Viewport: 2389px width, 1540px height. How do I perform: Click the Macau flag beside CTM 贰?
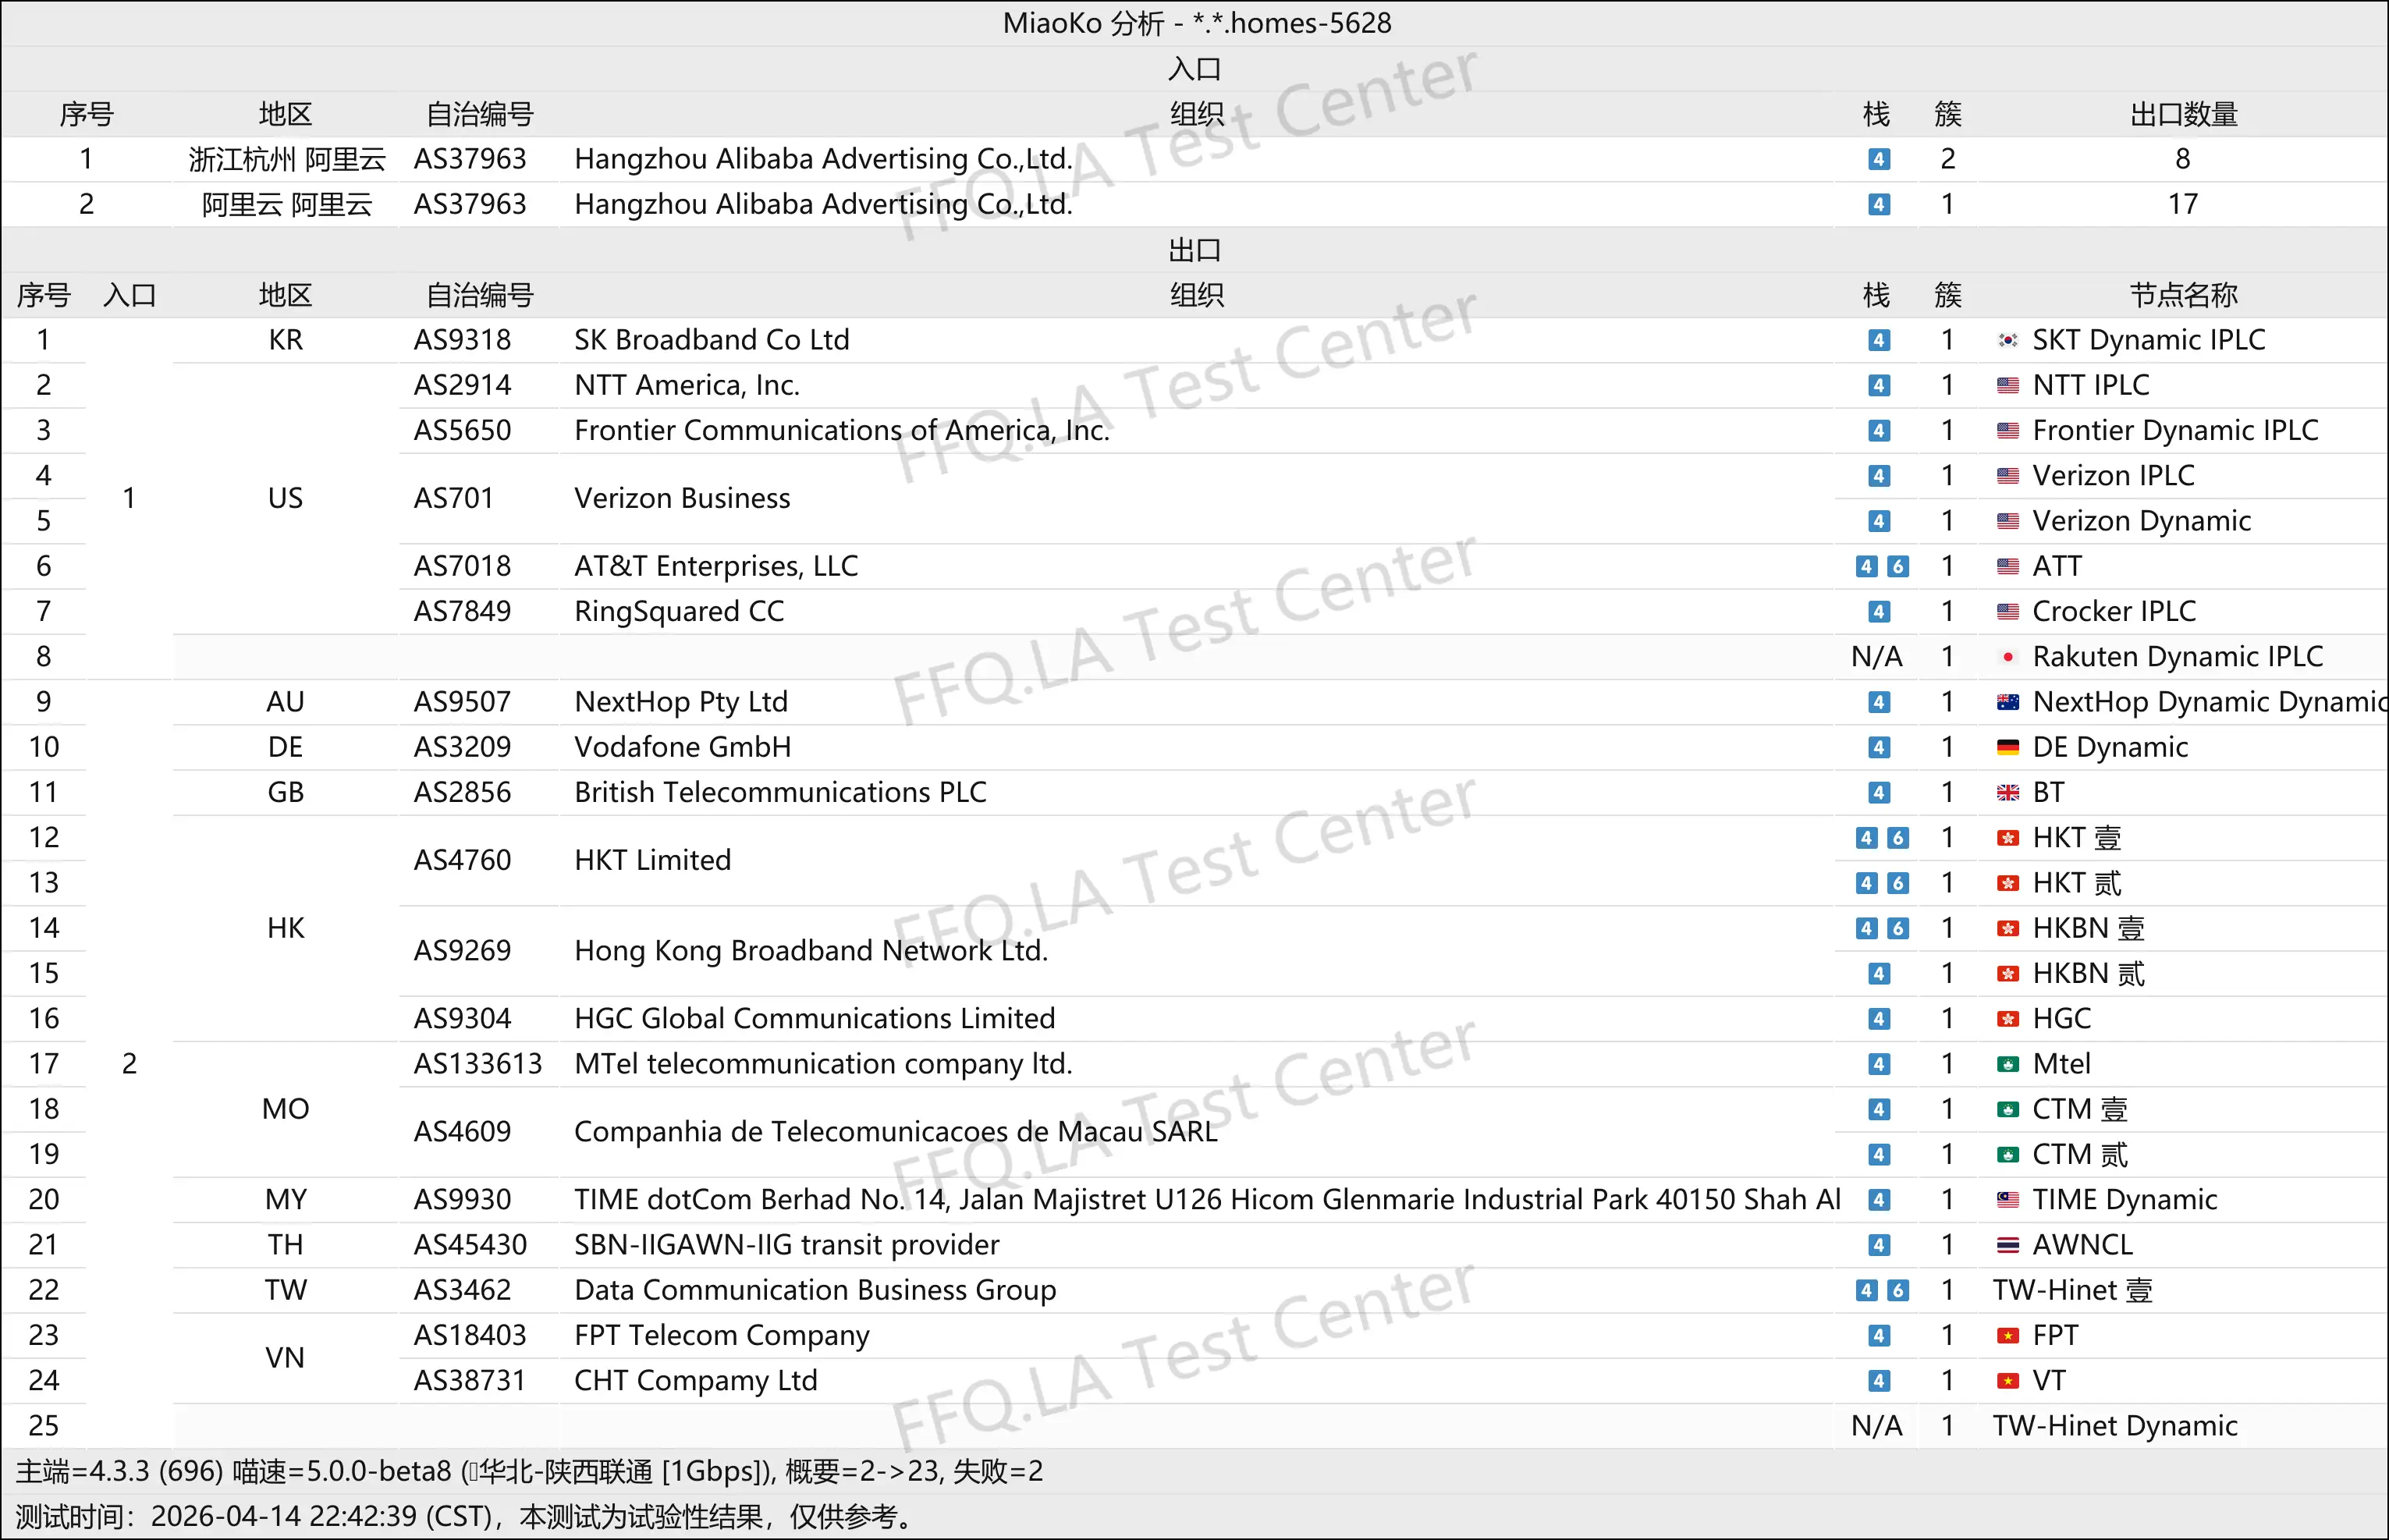click(2007, 1155)
